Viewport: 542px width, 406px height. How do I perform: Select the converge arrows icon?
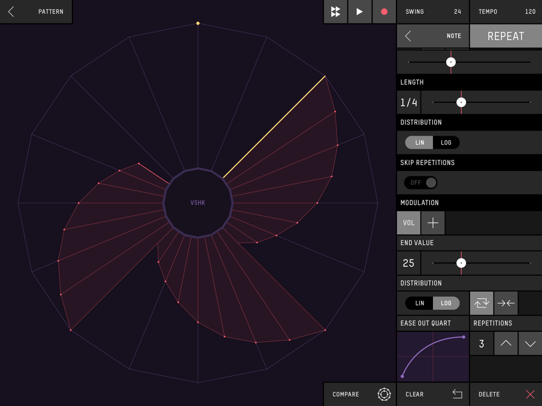point(506,303)
